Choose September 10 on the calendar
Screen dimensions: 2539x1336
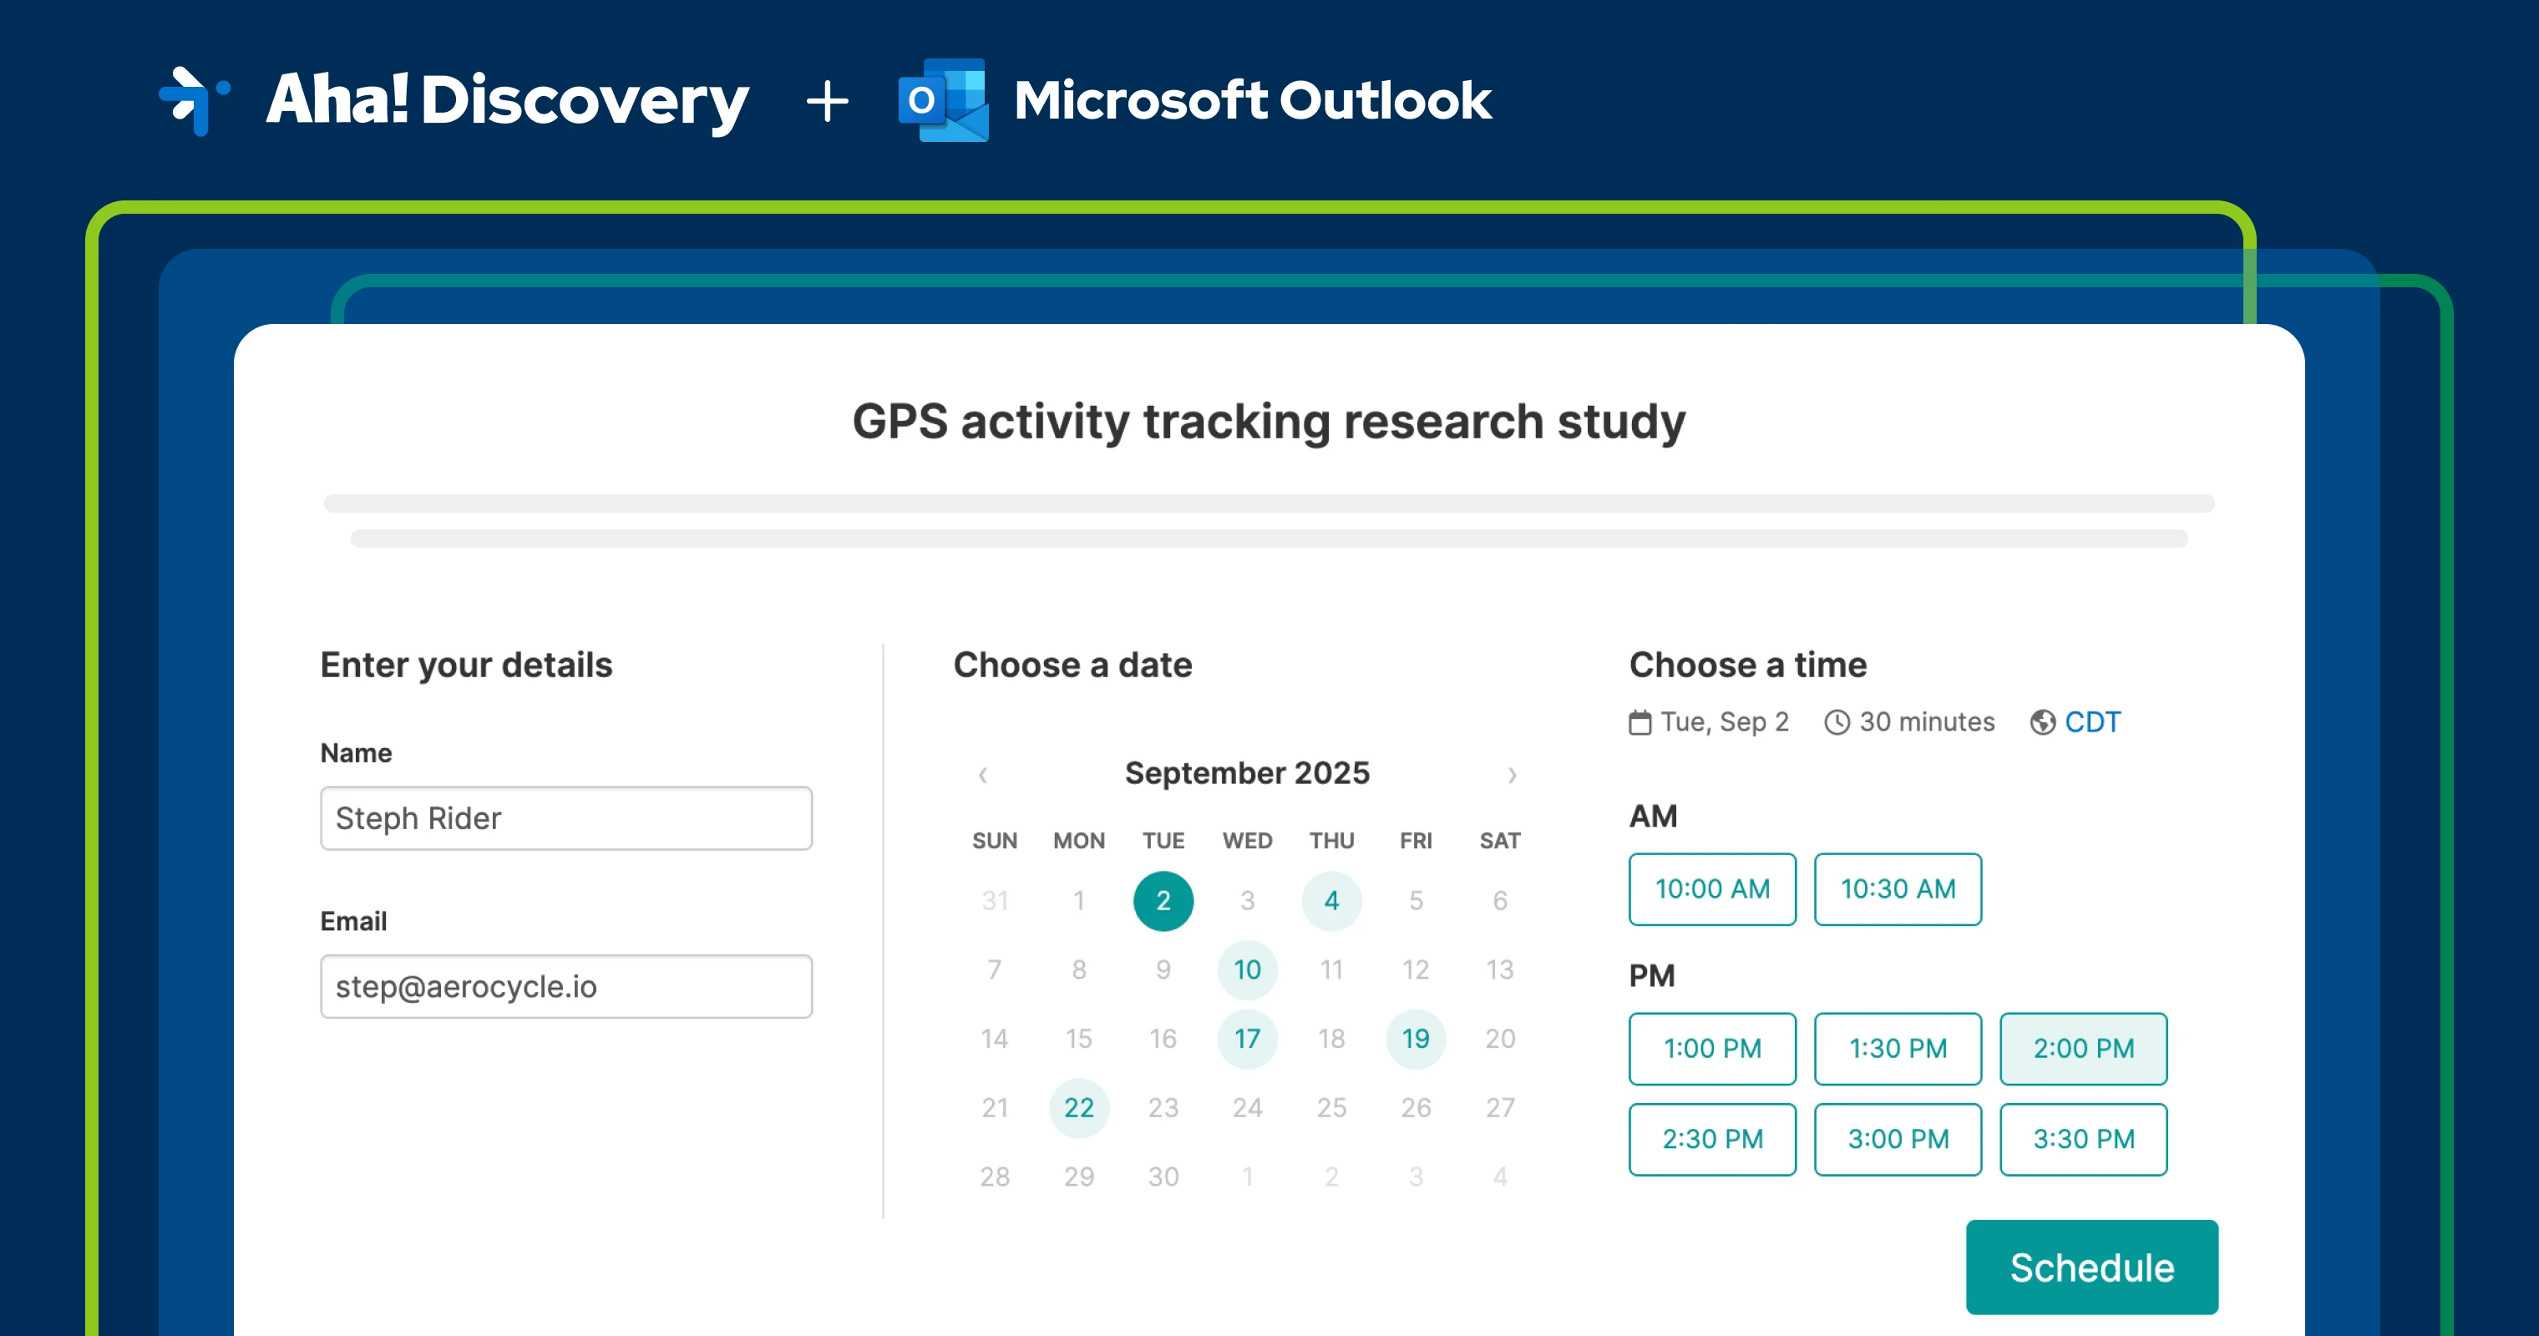pyautogui.click(x=1247, y=969)
